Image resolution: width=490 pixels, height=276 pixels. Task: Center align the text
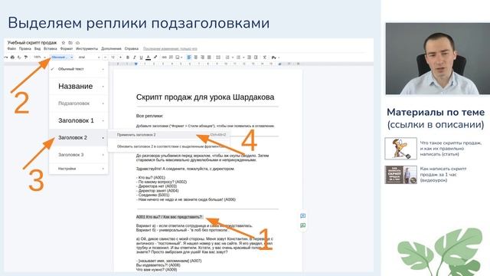click(196, 58)
